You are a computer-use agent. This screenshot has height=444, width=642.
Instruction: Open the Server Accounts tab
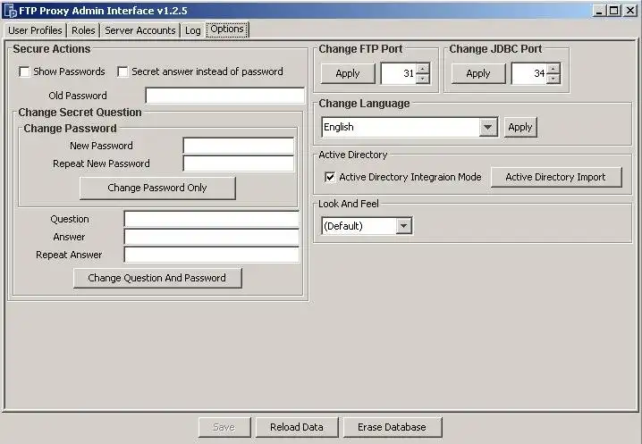coord(140,30)
